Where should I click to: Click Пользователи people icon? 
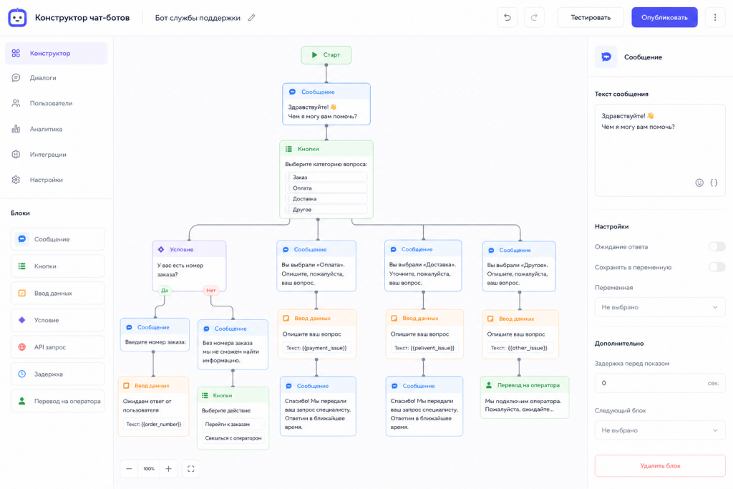tap(16, 103)
